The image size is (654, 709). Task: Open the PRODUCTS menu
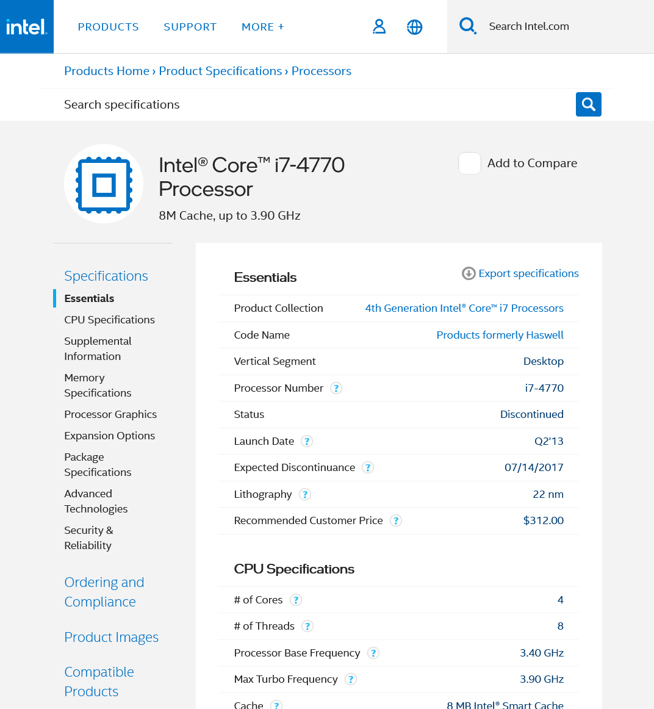[x=108, y=27]
